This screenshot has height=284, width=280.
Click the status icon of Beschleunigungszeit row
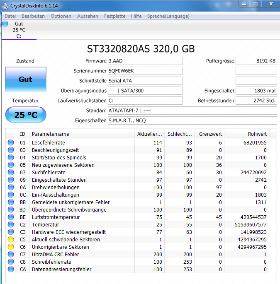[11, 150]
